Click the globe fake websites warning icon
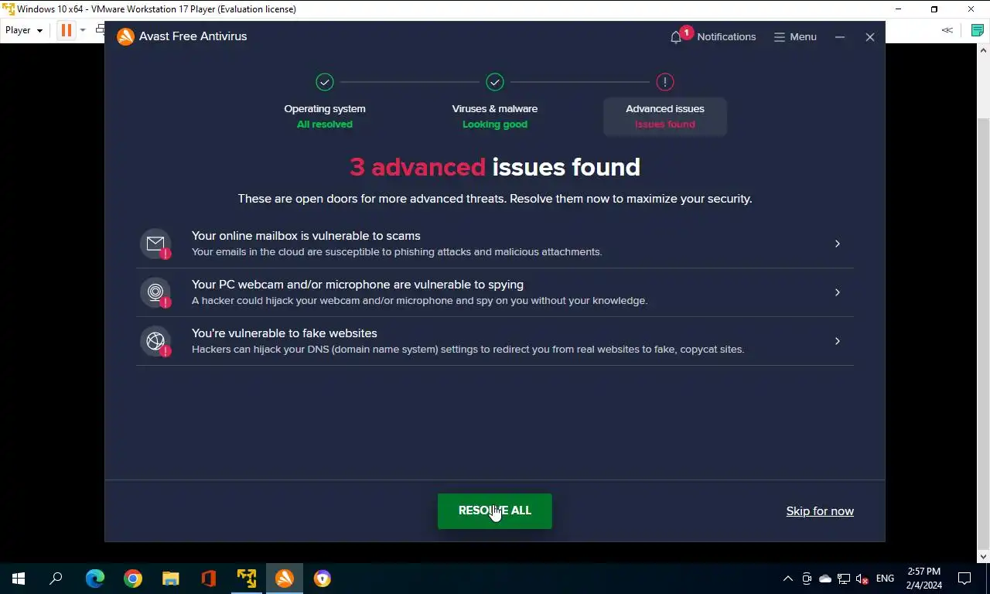 155,341
